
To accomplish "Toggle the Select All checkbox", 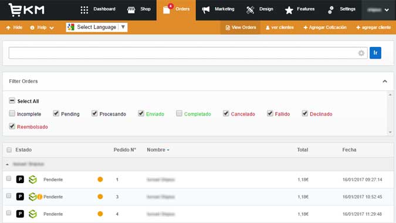I will pyautogui.click(x=12, y=101).
